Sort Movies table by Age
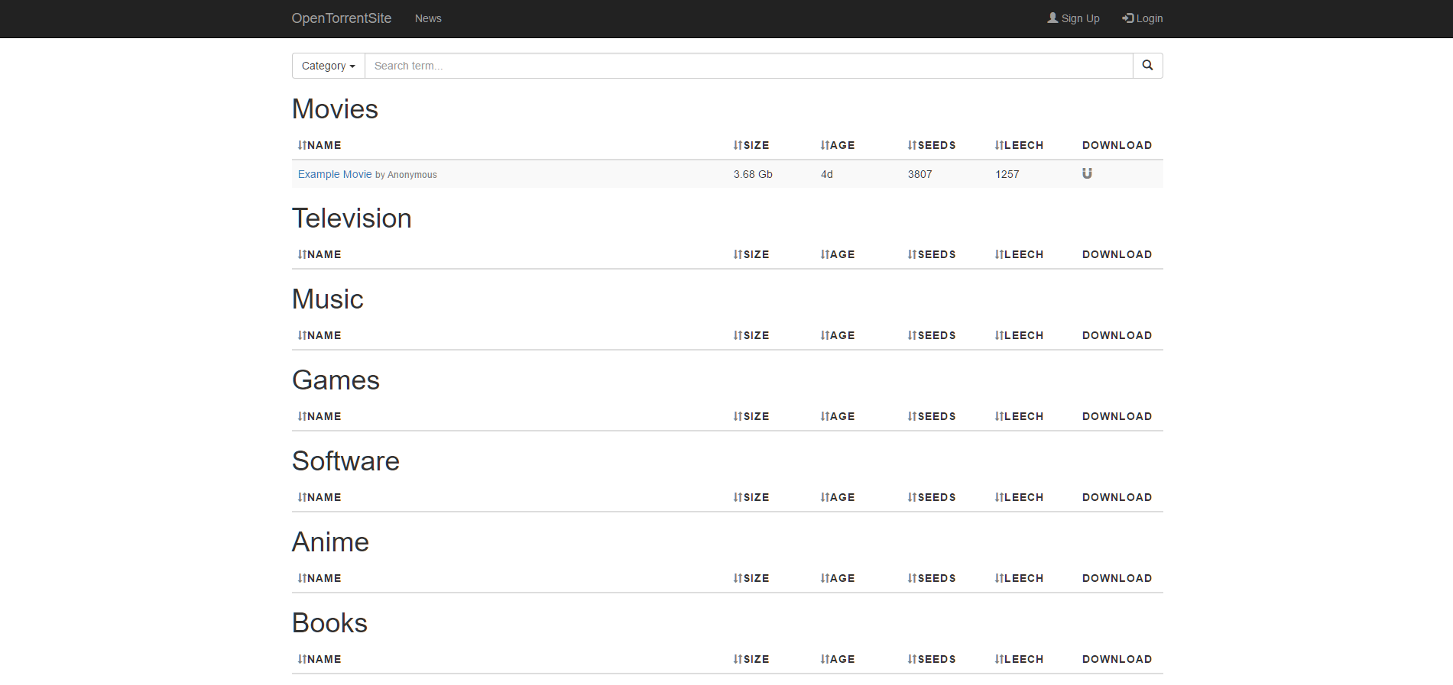Image resolution: width=1453 pixels, height=685 pixels. 838,145
